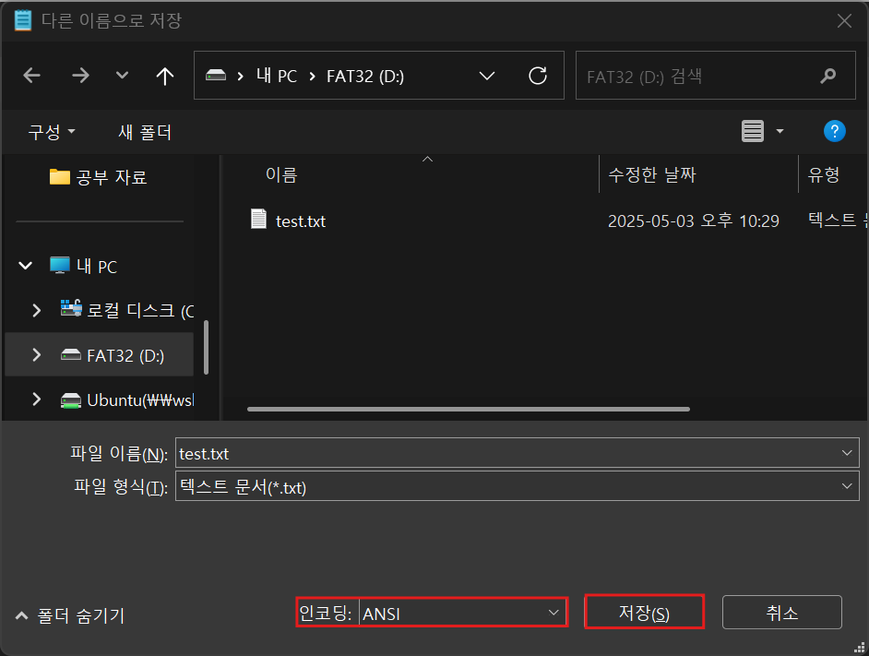Refresh the FAT32 (D:) folder view
This screenshot has height=656, width=869.
click(x=538, y=76)
